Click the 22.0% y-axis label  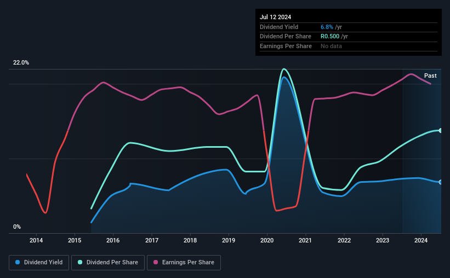click(x=21, y=63)
